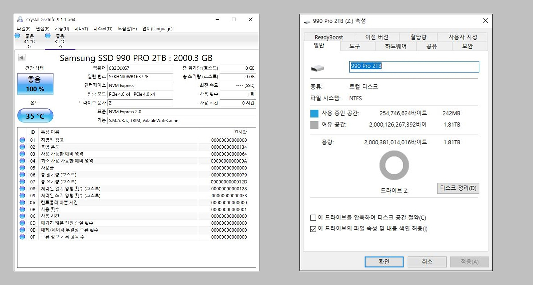533x285 pixels.
Task: Open the 도움말(H) menu
Action: (x=127, y=29)
